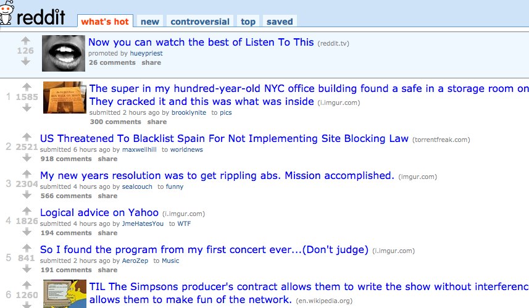Visit the pics subreddit link
The width and height of the screenshot is (529, 308).
226,113
